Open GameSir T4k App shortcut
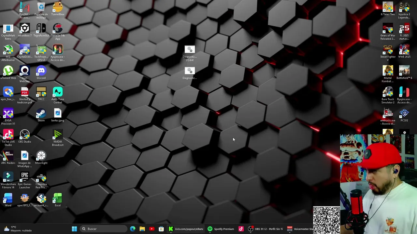Screen dimensions: 417x234 click(x=58, y=32)
